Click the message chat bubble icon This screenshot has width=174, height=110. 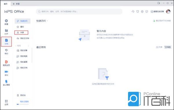[x=147, y=12]
